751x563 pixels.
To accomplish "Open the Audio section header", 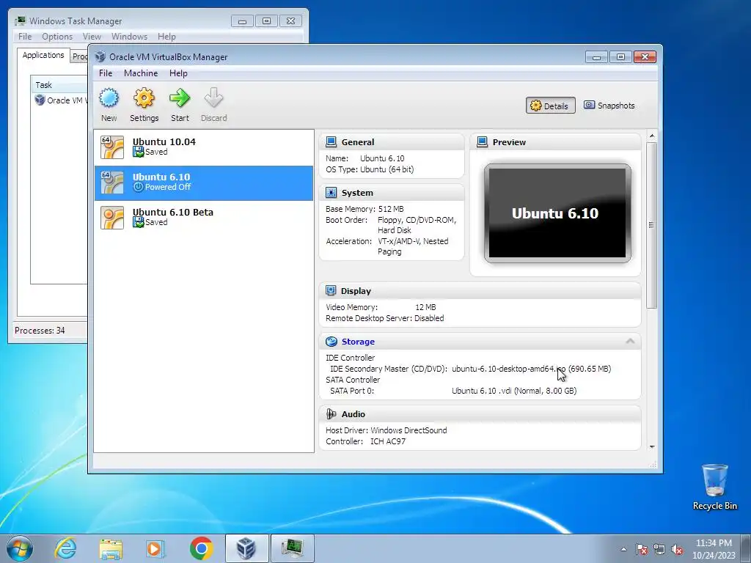I will click(353, 414).
